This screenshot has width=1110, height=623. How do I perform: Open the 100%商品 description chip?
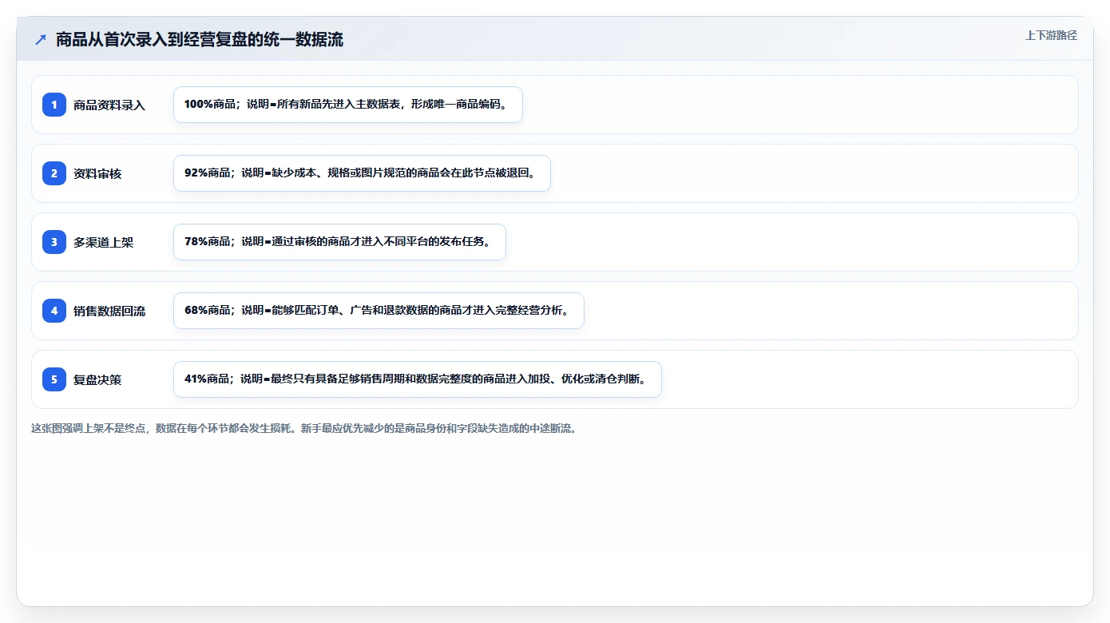[x=348, y=105]
